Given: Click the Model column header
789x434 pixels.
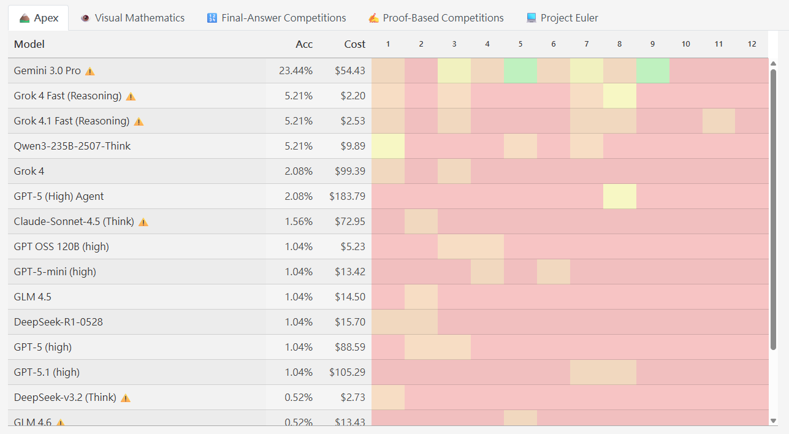Looking at the screenshot, I should 29,44.
